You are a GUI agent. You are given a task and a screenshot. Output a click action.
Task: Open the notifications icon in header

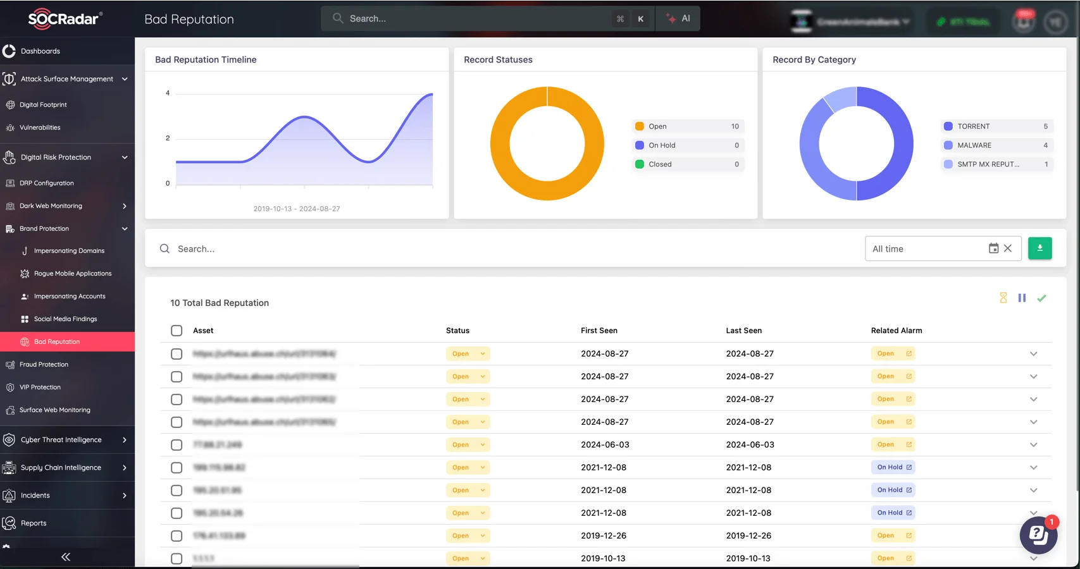click(x=1024, y=21)
